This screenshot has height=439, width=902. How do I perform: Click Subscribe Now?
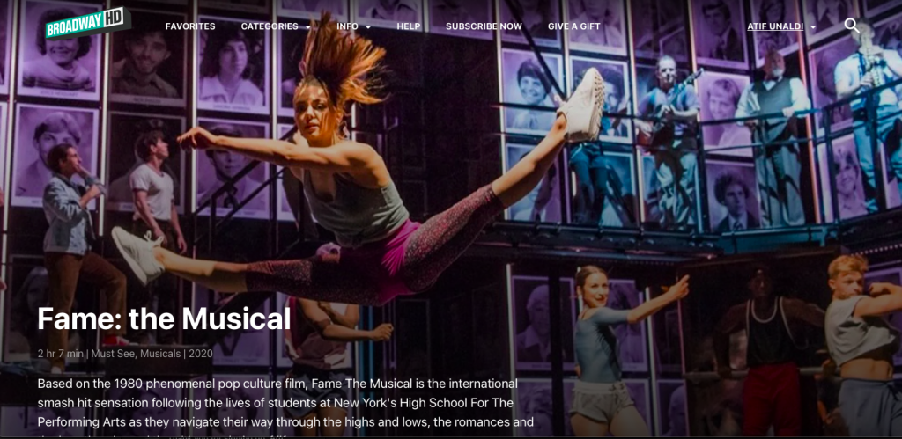coord(484,26)
